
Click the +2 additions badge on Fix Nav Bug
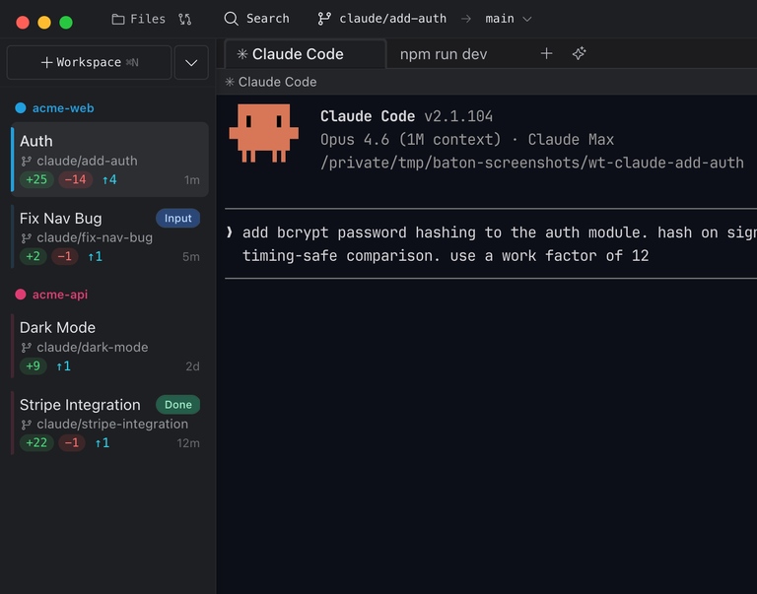point(33,256)
